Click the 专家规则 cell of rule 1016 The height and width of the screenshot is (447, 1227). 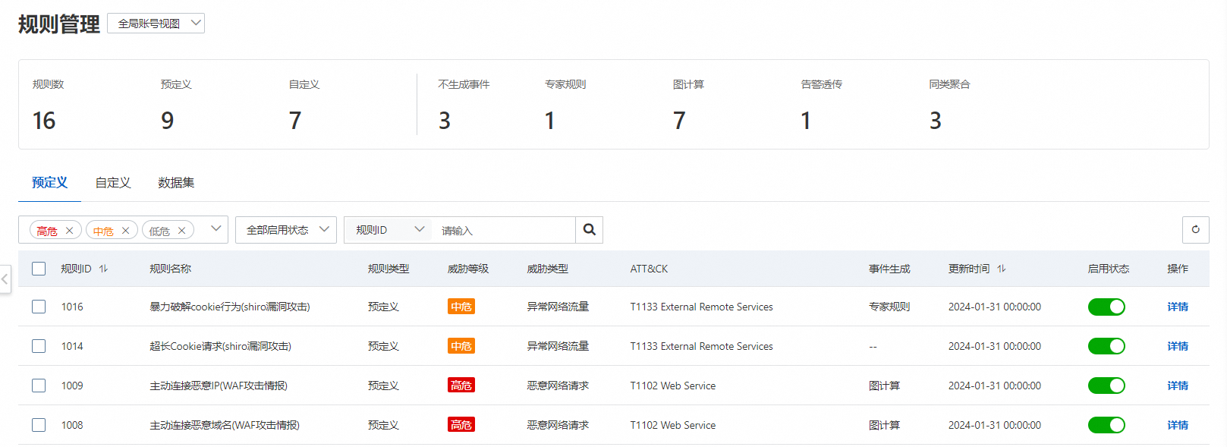[889, 307]
